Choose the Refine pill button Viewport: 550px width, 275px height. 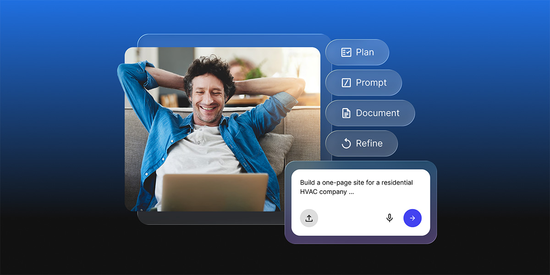[x=362, y=143]
